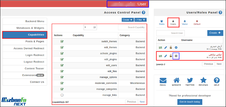The height and width of the screenshot is (107, 226).
Task: Toggle moderate_comments capability checkbox
Action: pyautogui.click(x=62, y=83)
